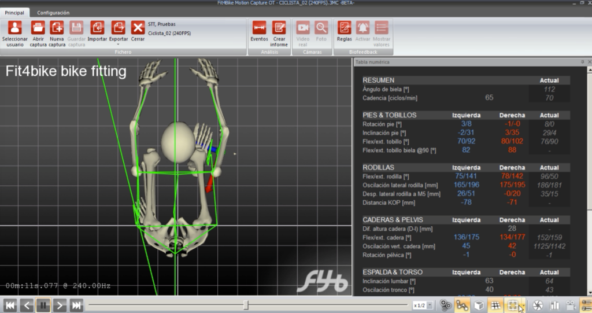Click the aperture shutter icon
The width and height of the screenshot is (592, 313).
click(538, 305)
